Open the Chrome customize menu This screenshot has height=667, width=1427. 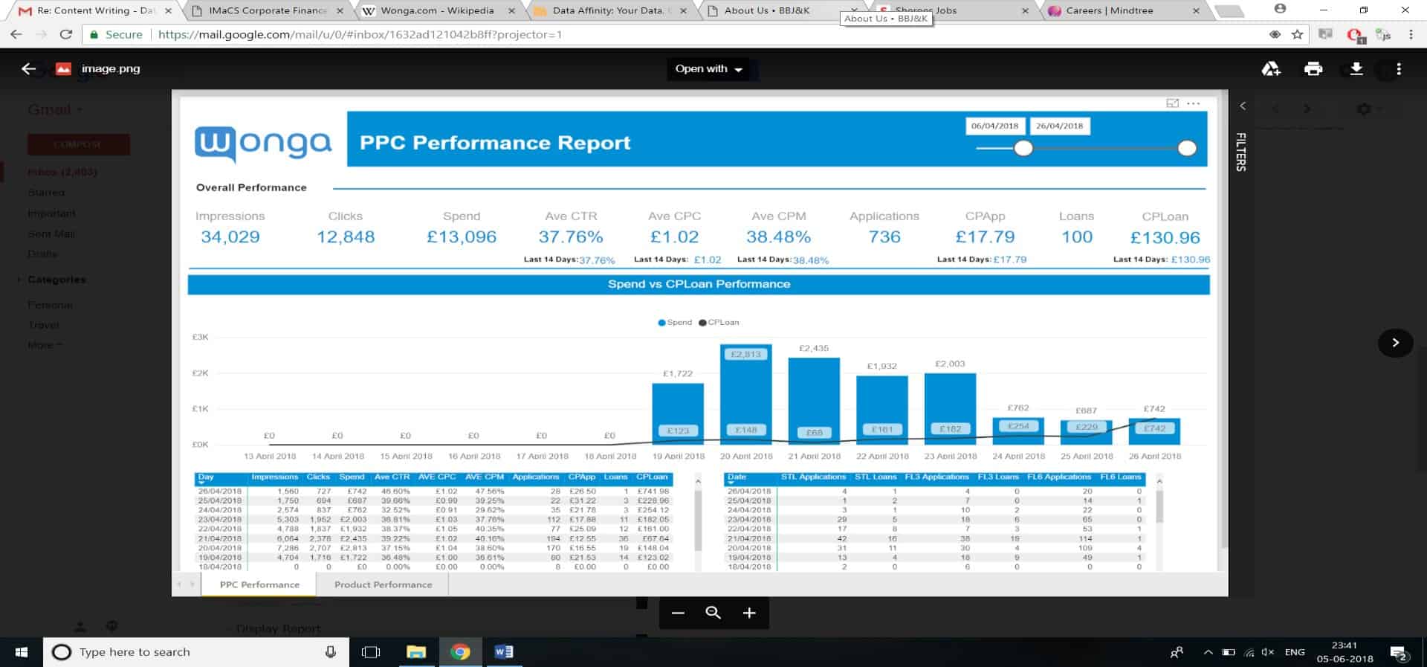tap(1411, 34)
